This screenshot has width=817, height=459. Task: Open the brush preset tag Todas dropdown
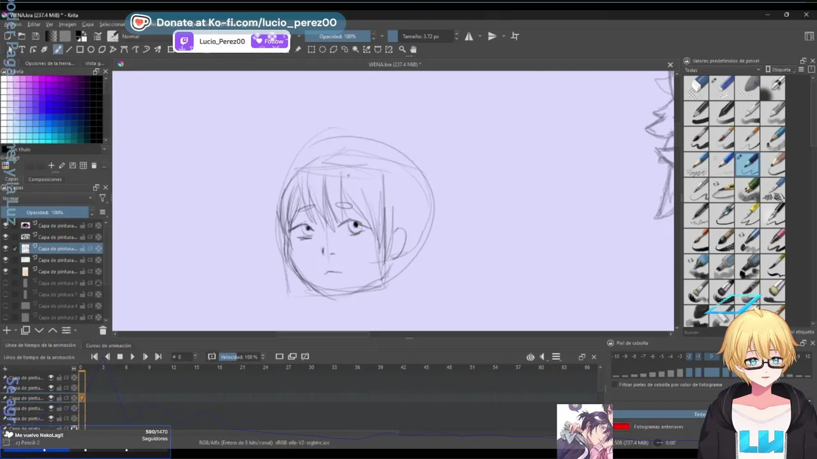point(723,70)
